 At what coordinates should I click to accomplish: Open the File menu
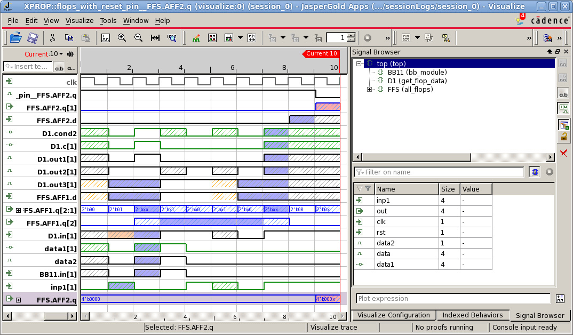click(13, 21)
